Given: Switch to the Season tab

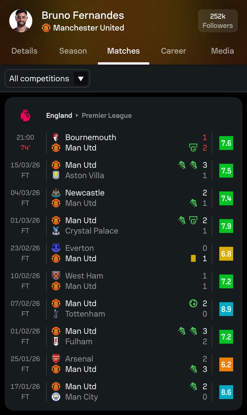Looking at the screenshot, I should 73,51.
